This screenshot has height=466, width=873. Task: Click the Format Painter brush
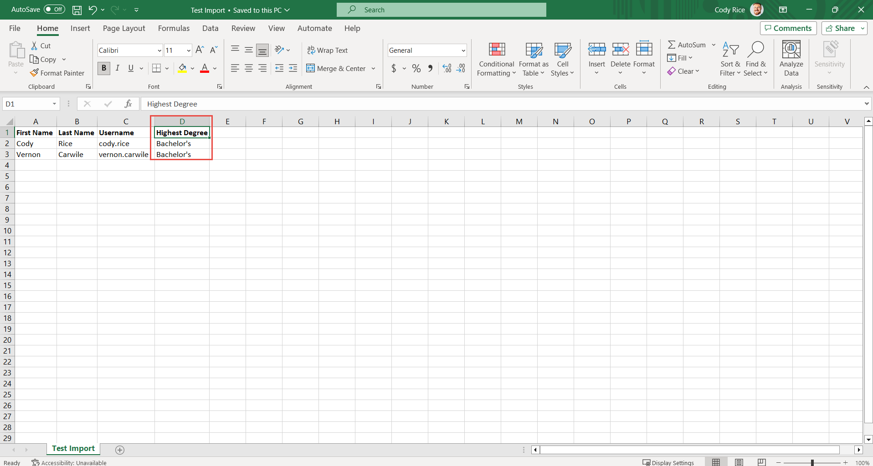pos(34,73)
